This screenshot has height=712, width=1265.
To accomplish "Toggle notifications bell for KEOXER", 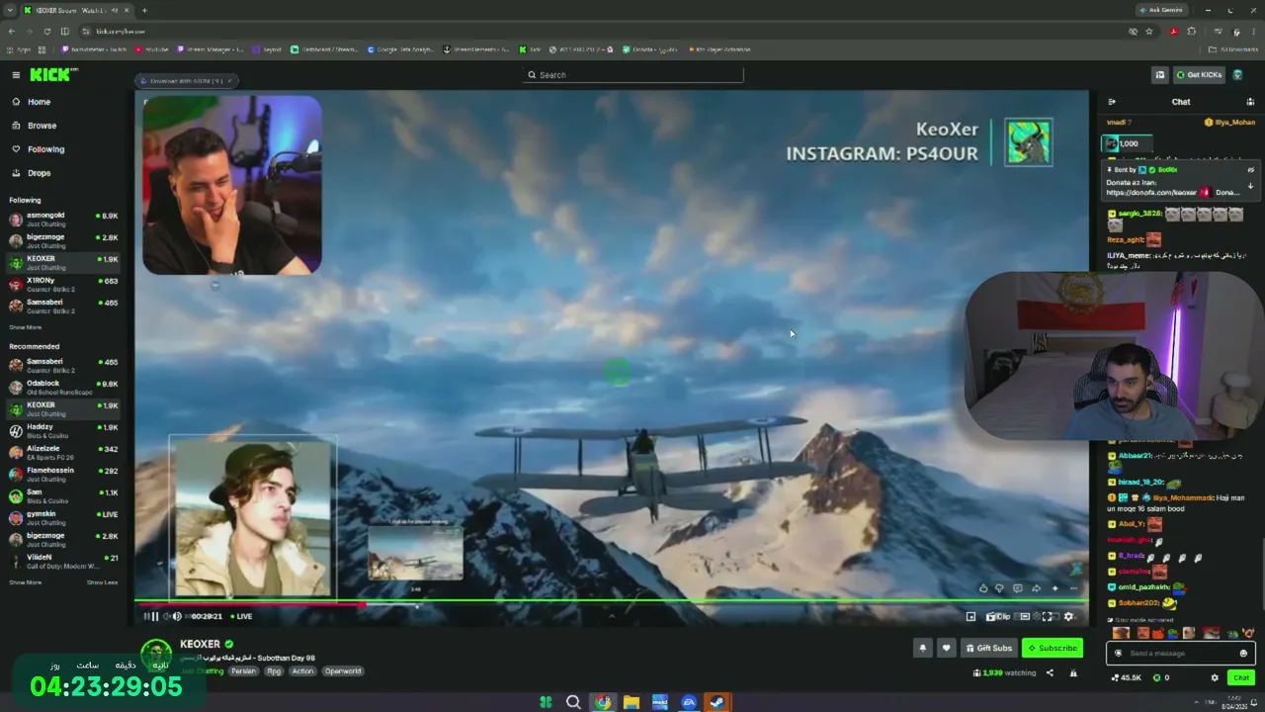I will (x=923, y=648).
